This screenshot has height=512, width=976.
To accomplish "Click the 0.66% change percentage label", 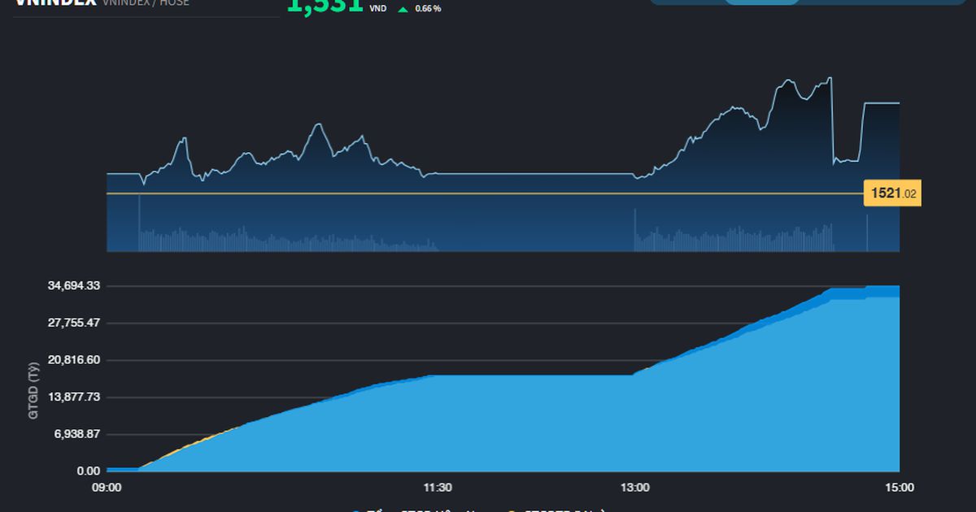I will 427,9.
